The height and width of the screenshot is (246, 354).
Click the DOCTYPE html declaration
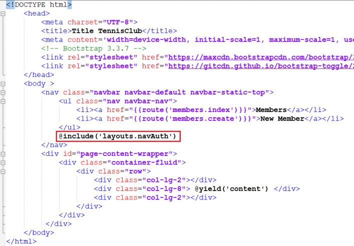tap(39, 4)
